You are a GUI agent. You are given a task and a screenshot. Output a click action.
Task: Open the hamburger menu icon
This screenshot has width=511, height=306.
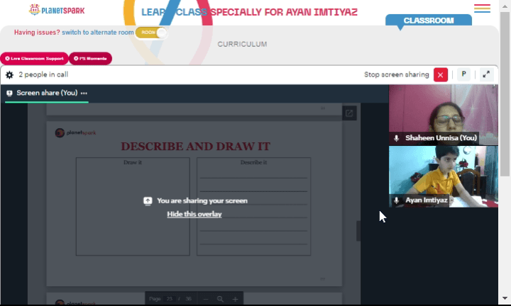pos(482,8)
